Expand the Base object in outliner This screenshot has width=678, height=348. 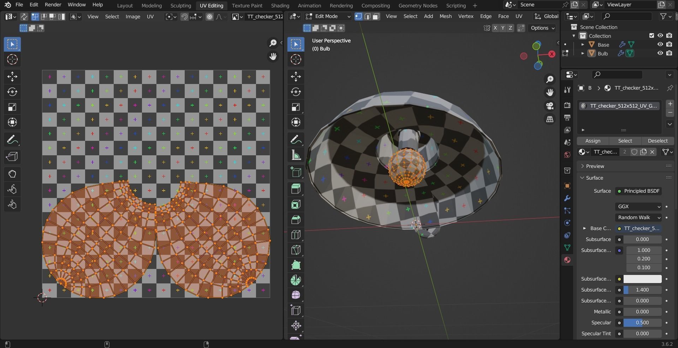tap(583, 44)
